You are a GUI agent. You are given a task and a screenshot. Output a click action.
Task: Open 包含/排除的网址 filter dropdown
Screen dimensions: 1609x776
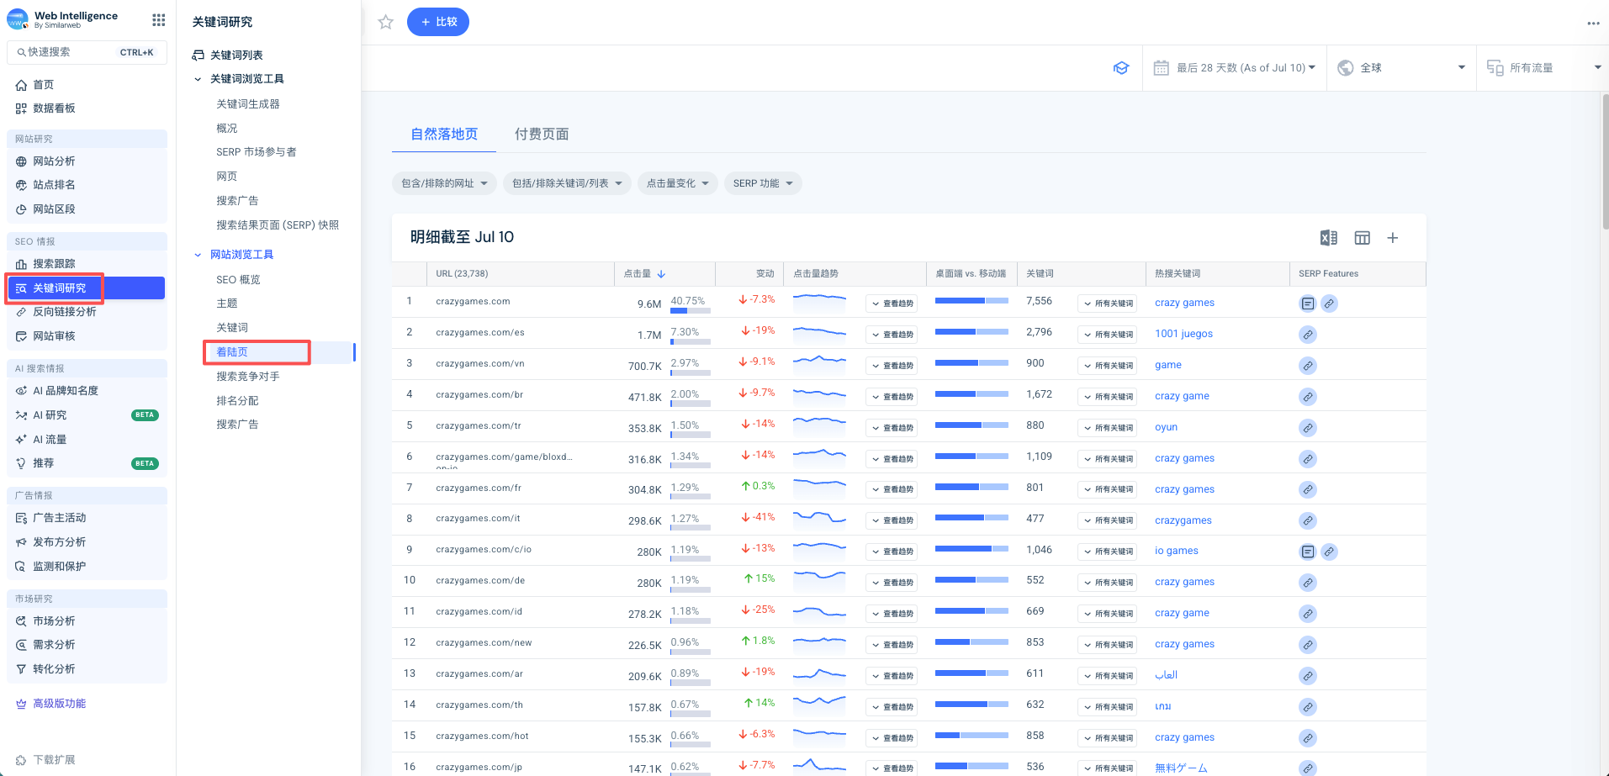(444, 183)
